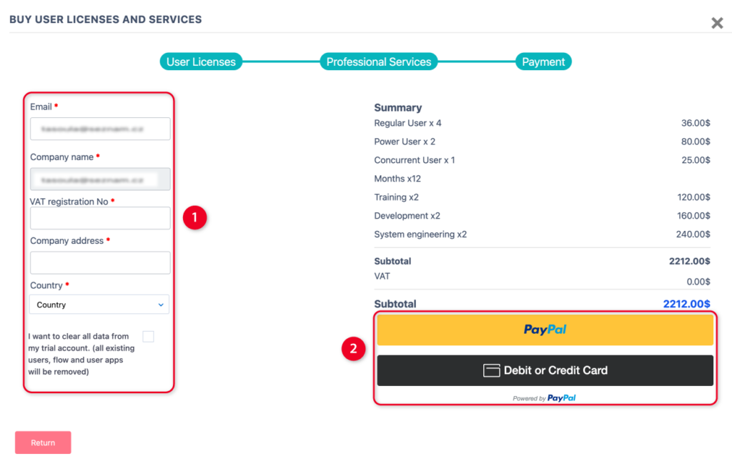Close the Buy User Licenses dialog
Viewport: 732px width, 459px height.
click(717, 23)
